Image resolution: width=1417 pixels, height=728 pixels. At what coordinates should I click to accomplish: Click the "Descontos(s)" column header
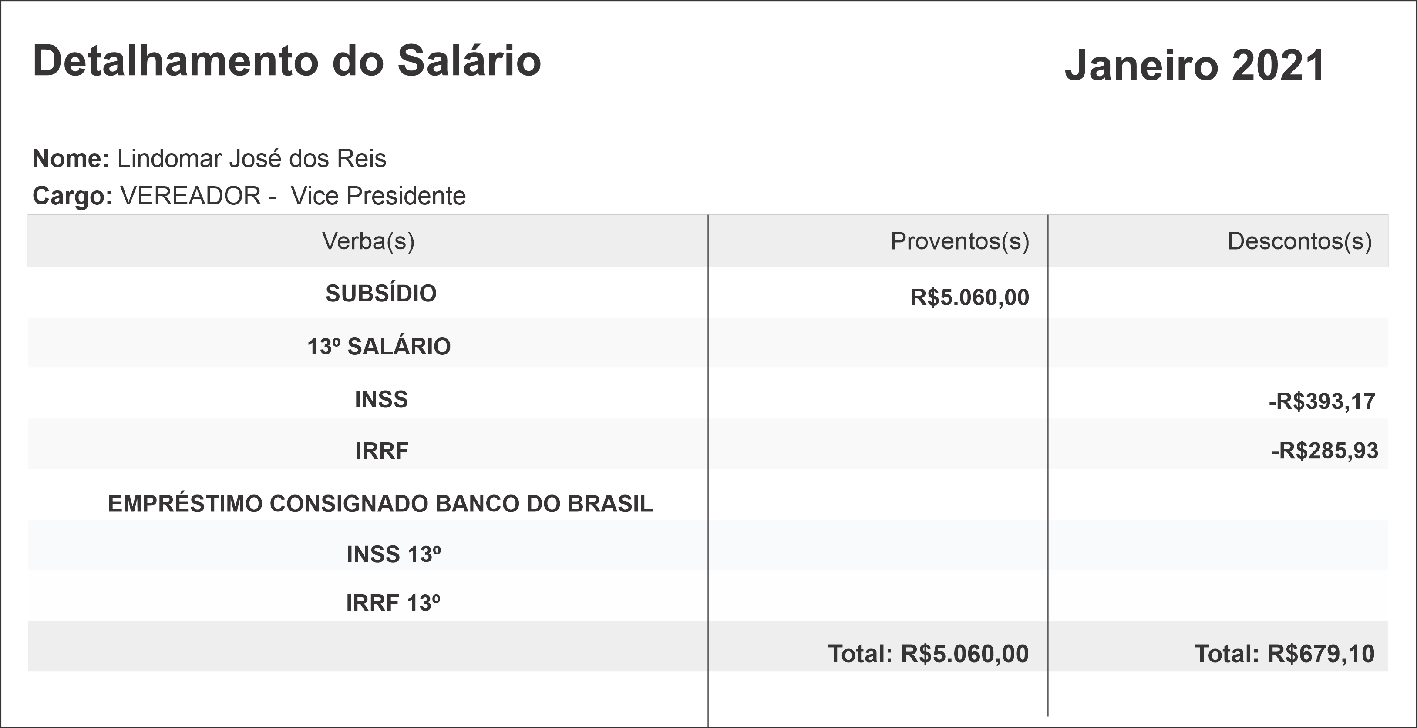point(1299,241)
